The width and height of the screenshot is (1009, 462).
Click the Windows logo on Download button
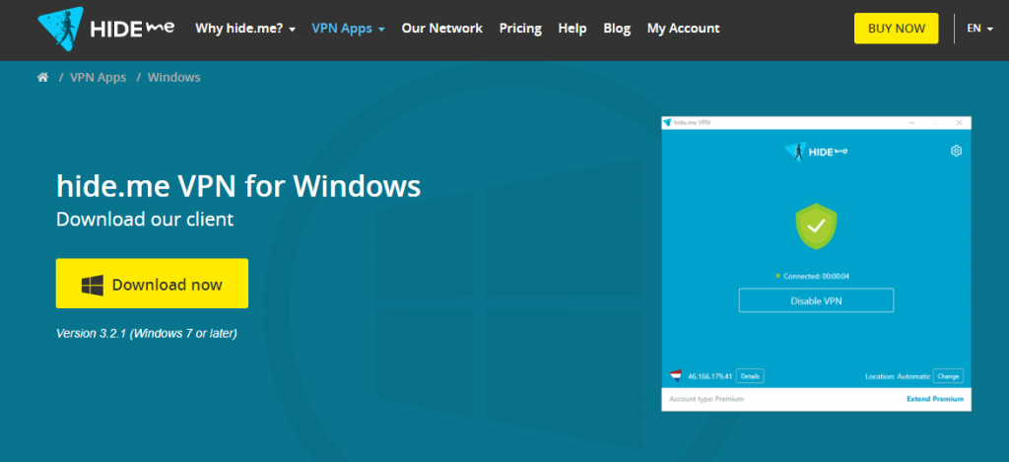(93, 285)
